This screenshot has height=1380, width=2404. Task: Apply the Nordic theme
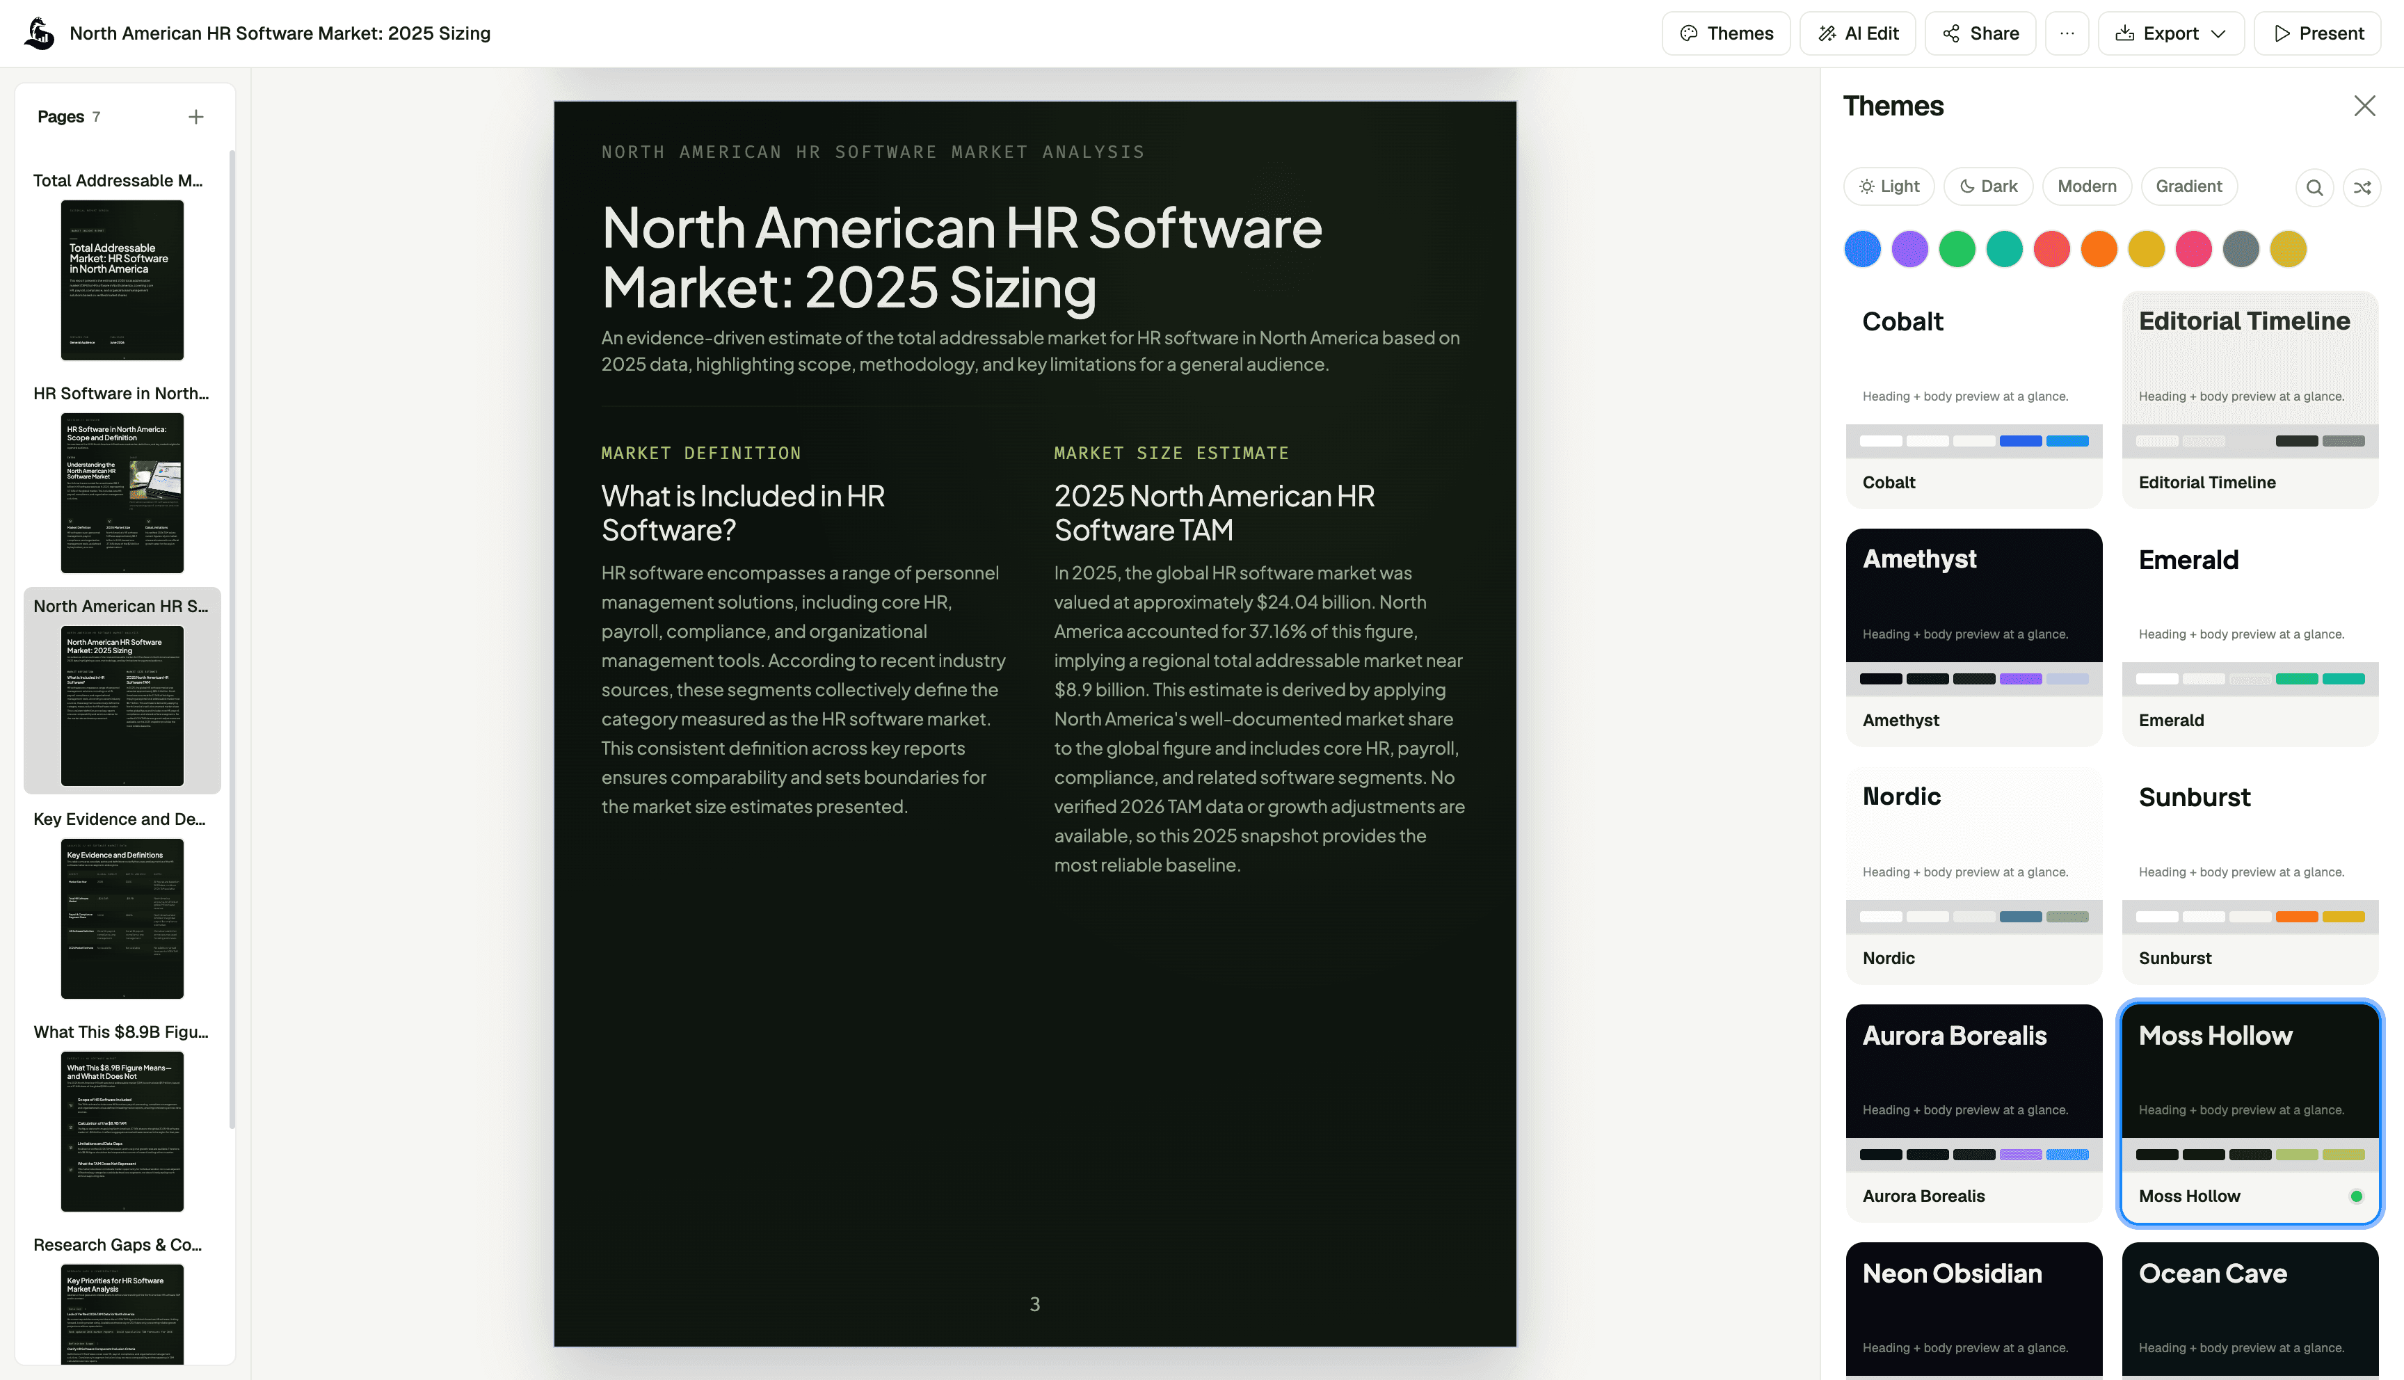[1974, 876]
